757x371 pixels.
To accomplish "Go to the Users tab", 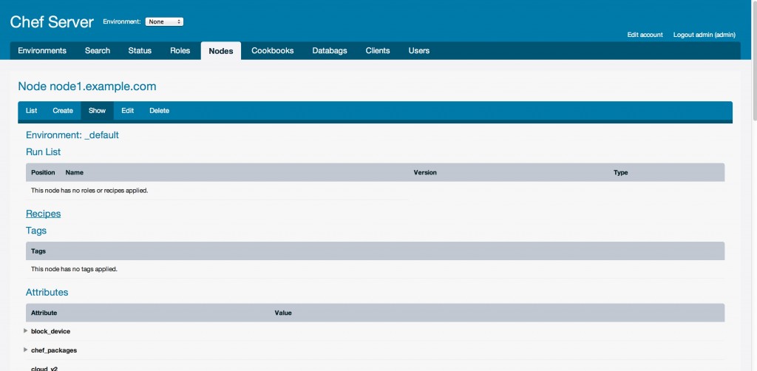I will [x=418, y=51].
